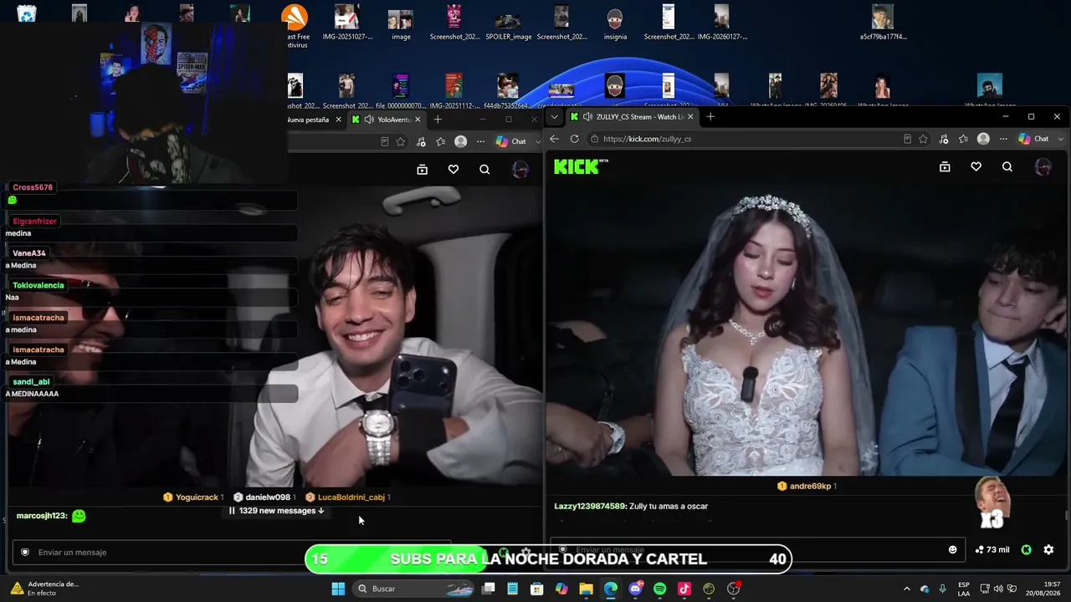Click the Kick logo in the ZULLYY_CS window
This screenshot has height=602, width=1071.
click(581, 166)
